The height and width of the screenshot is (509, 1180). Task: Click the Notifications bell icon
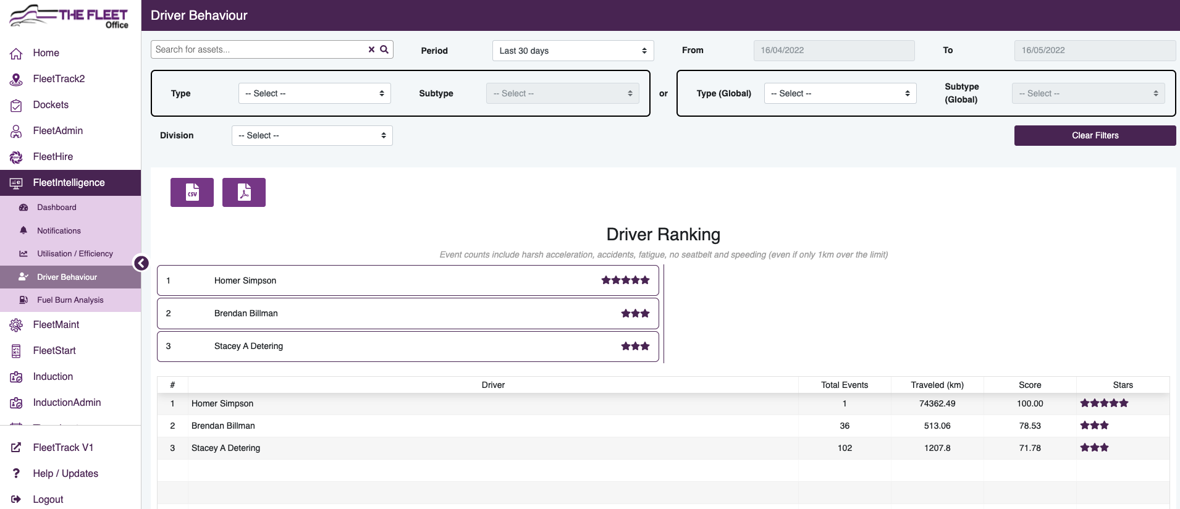(23, 230)
